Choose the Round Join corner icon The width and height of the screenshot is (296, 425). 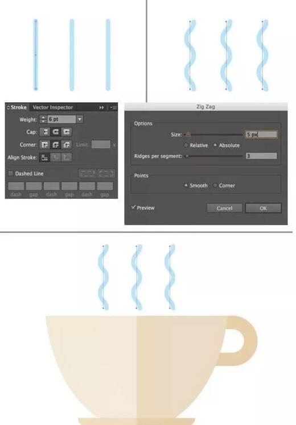point(56,145)
